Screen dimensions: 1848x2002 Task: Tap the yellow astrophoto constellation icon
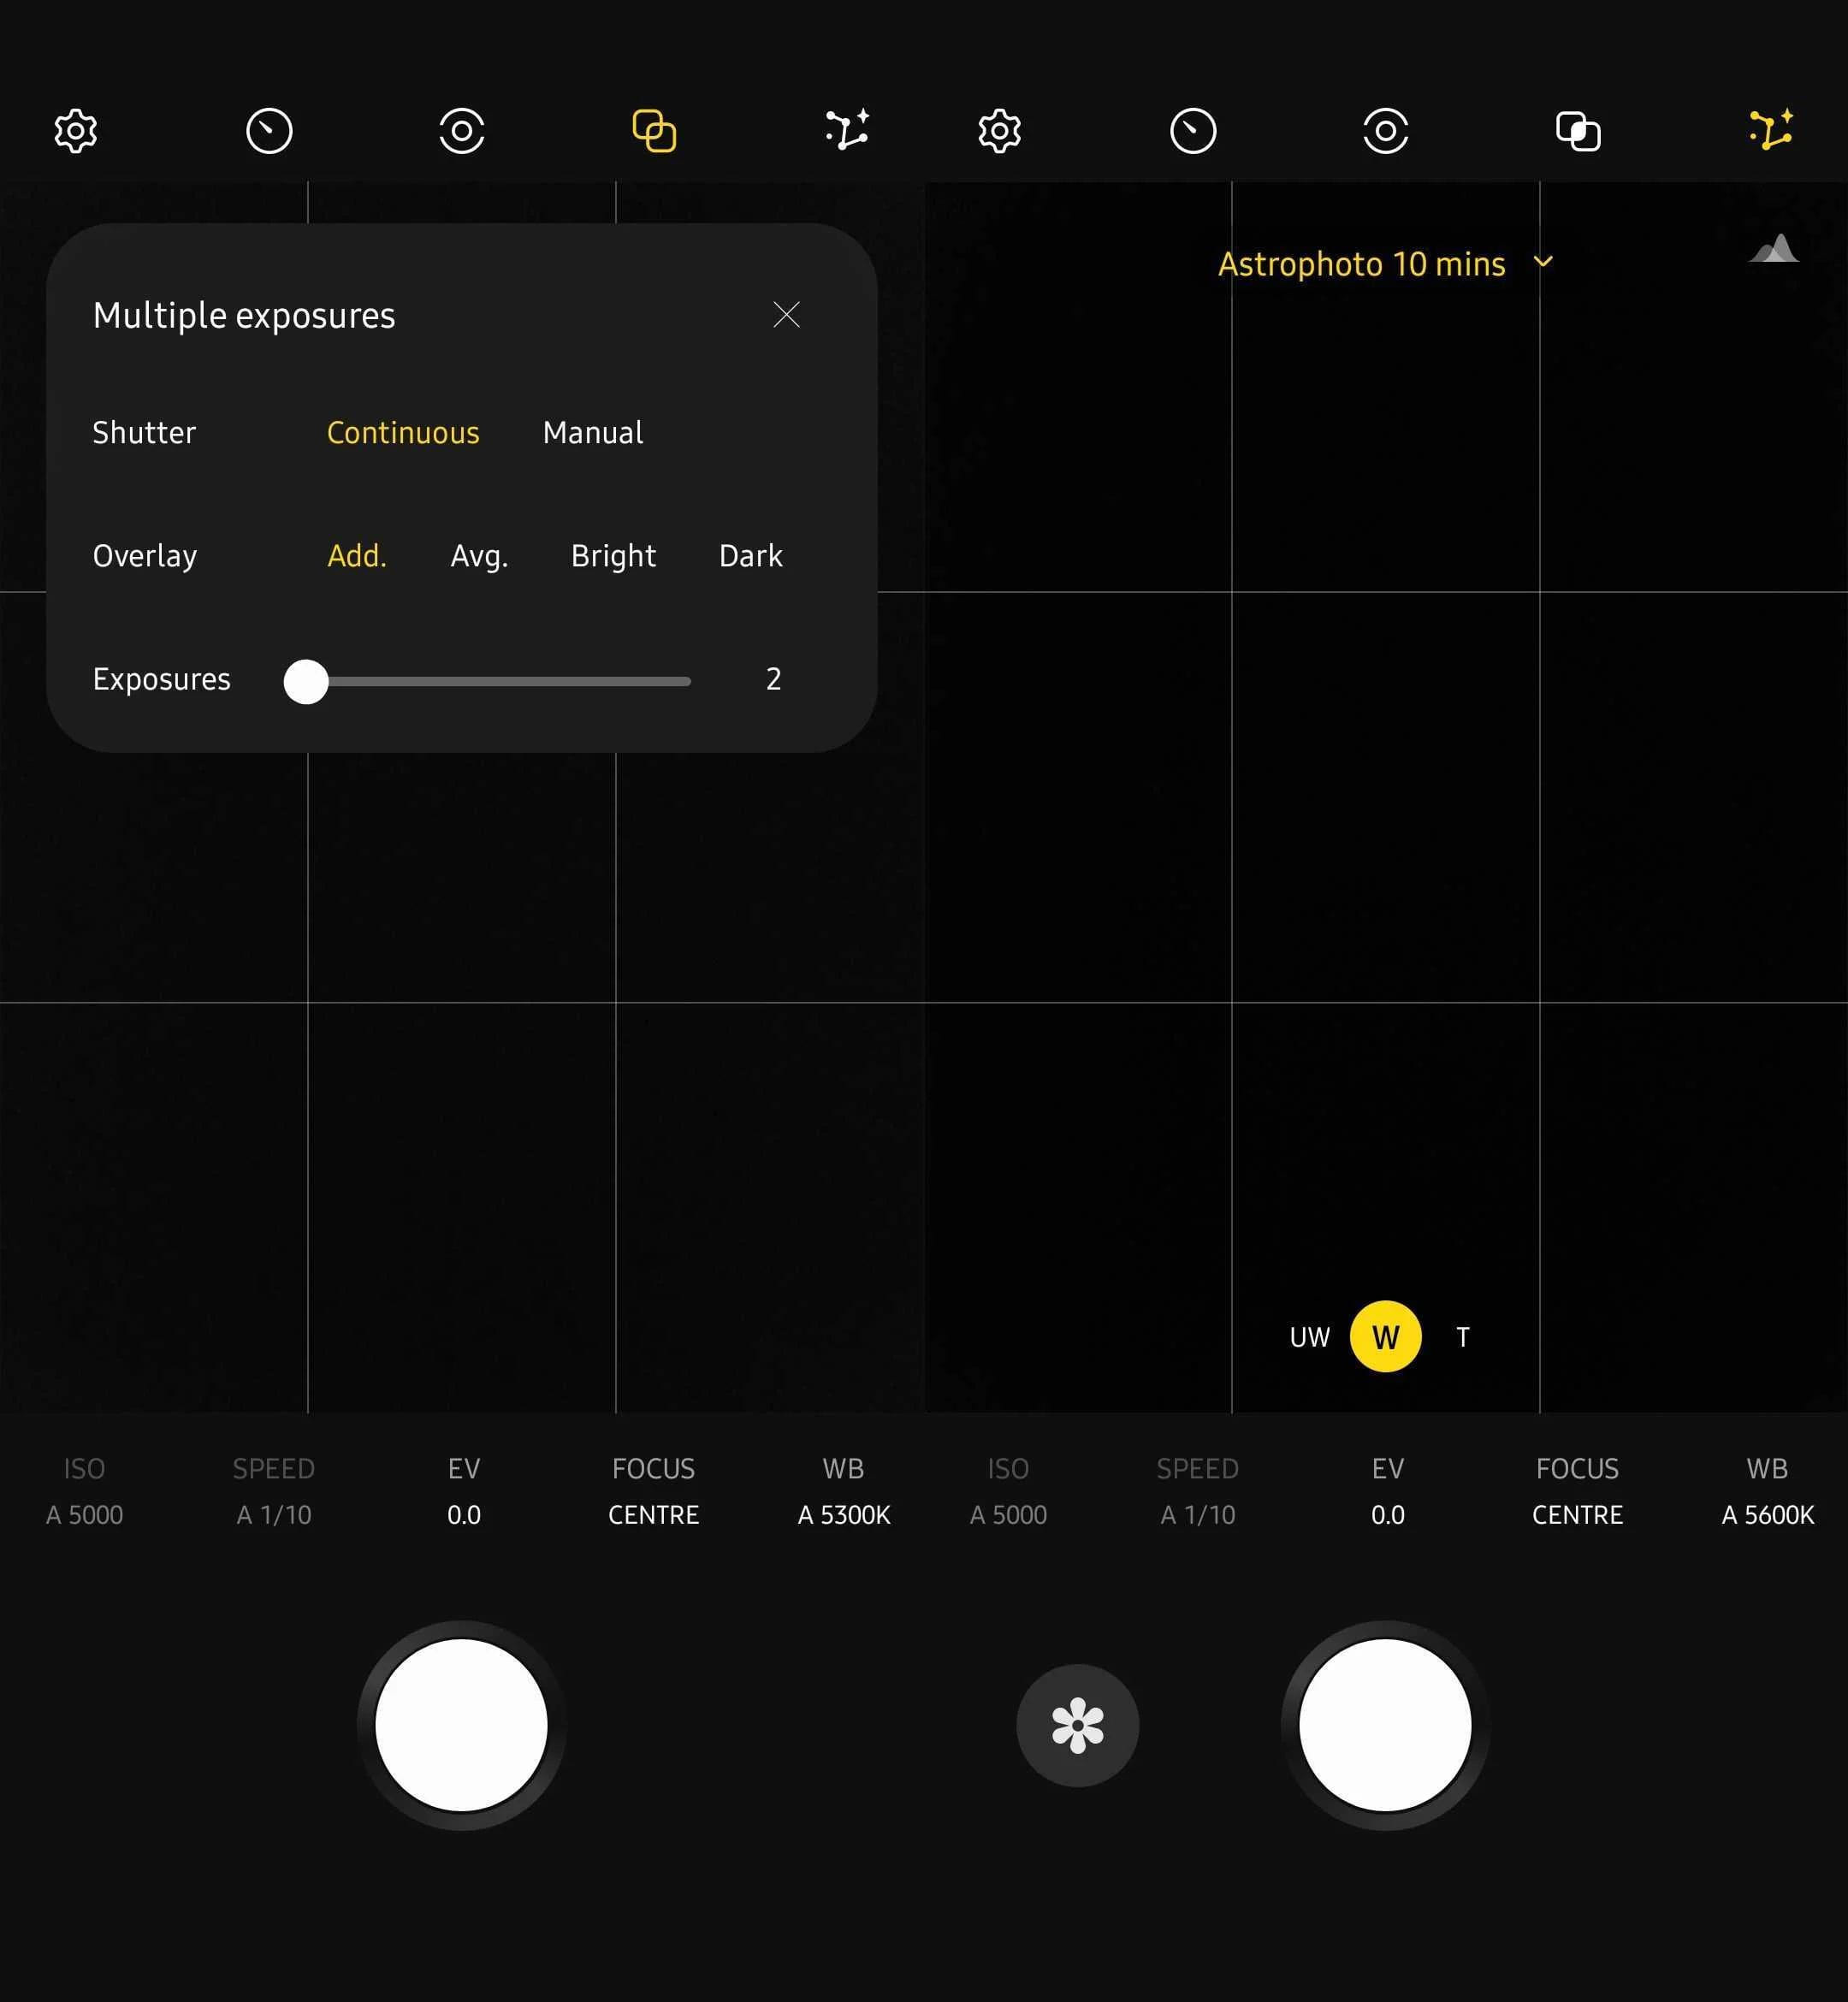[1771, 131]
